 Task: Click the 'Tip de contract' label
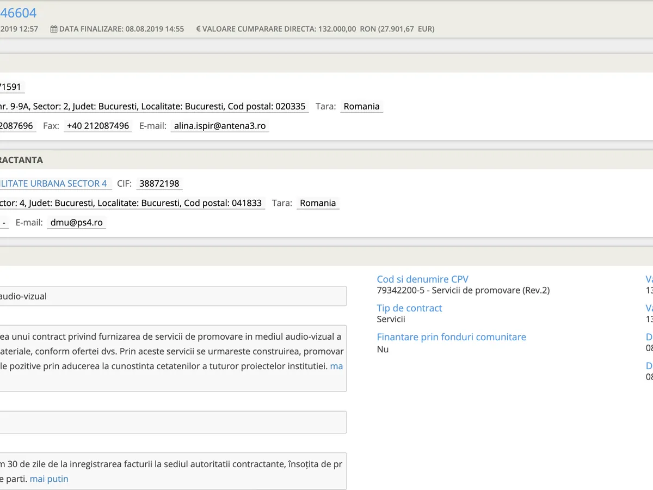pos(409,308)
